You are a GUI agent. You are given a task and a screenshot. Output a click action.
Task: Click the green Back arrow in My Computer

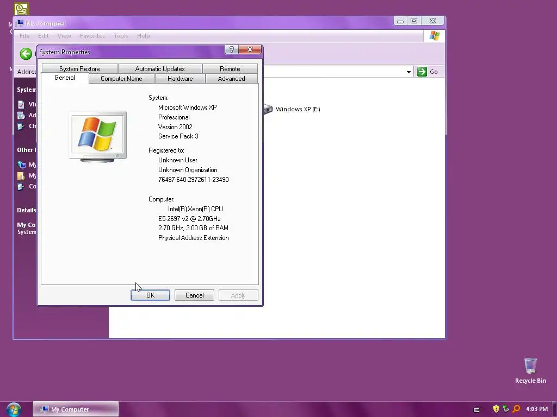coord(26,54)
